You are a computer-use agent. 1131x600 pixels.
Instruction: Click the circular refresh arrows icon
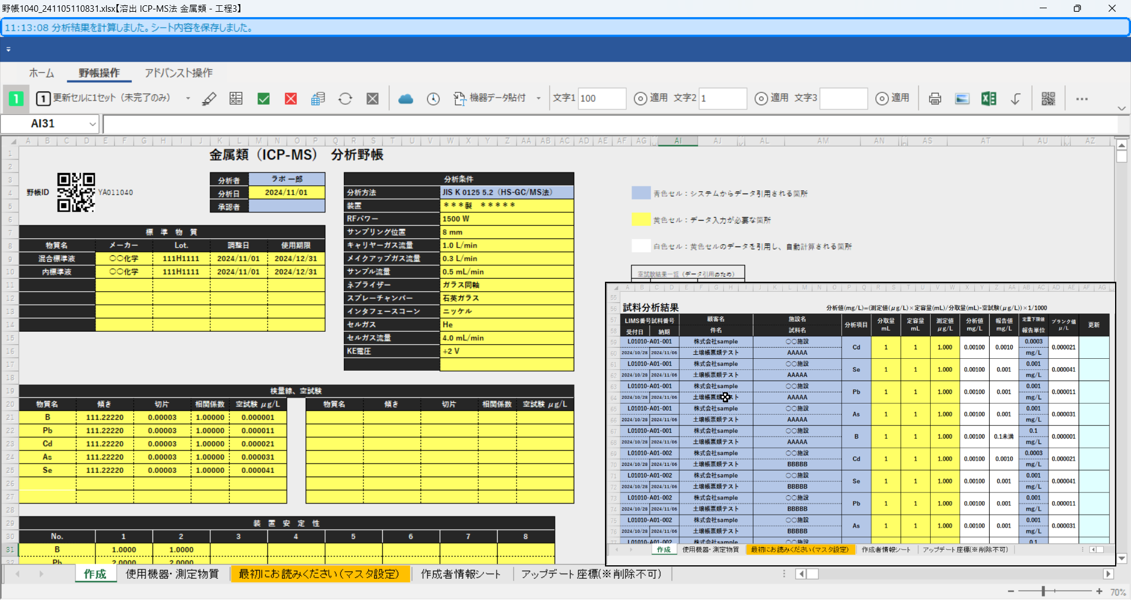[345, 99]
